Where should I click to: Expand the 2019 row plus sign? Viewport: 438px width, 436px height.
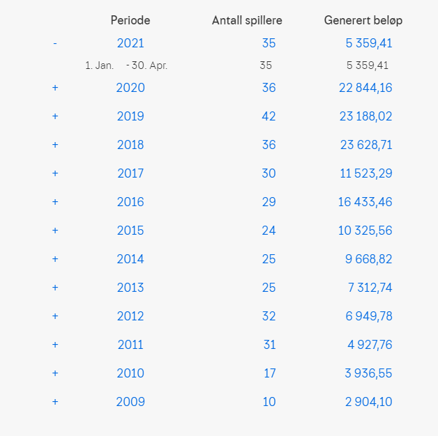[55, 116]
